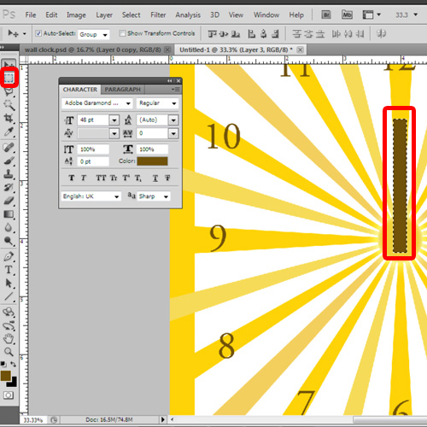Align top edges in options bar

click(213, 34)
